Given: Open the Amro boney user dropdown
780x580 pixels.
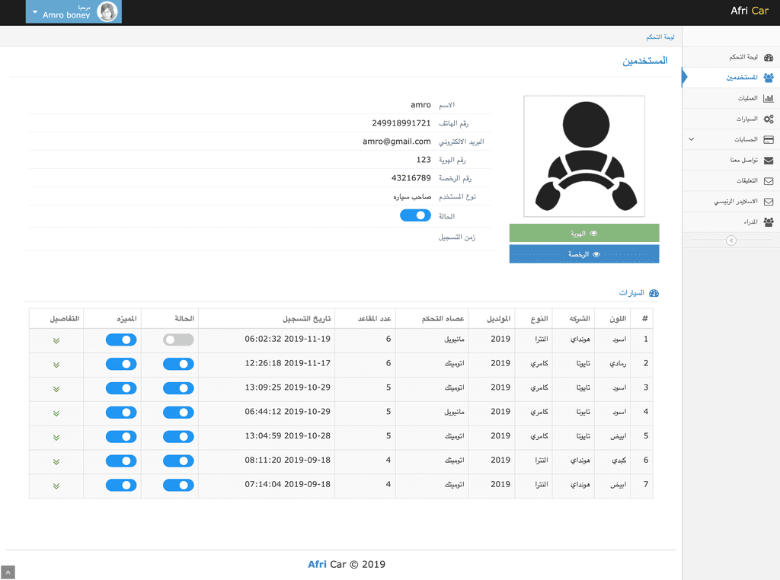Looking at the screenshot, I should click(74, 11).
